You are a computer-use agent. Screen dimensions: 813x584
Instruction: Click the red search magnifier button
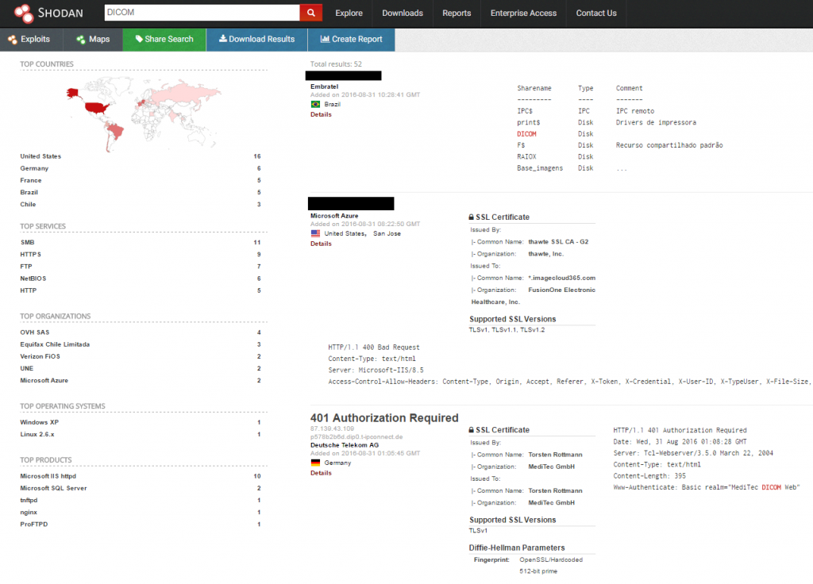coord(311,13)
